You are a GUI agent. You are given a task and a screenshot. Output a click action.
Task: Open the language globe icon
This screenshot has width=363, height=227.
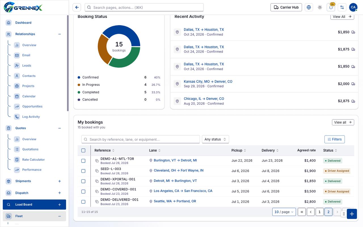pyautogui.click(x=309, y=7)
